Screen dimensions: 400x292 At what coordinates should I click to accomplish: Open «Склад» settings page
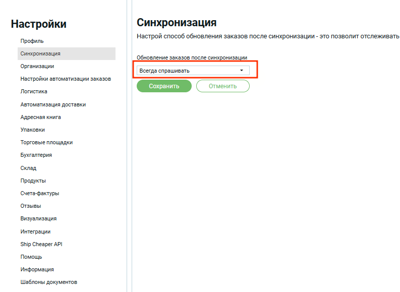coord(28,168)
